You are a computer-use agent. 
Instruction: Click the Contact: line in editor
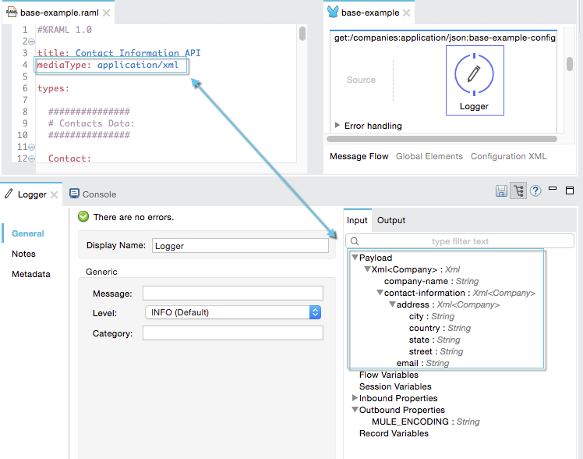[x=69, y=158]
